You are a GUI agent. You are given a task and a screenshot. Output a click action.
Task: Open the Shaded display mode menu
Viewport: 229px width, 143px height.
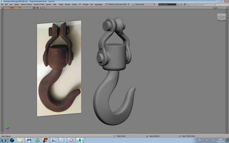tap(215, 8)
